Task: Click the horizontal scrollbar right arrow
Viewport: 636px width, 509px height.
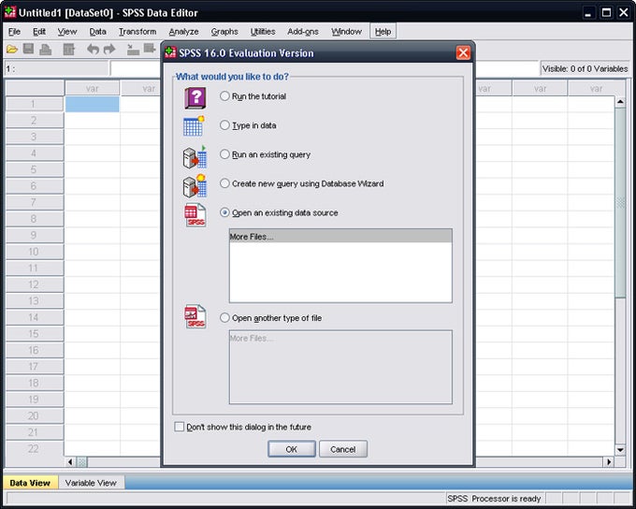Action: (x=609, y=461)
